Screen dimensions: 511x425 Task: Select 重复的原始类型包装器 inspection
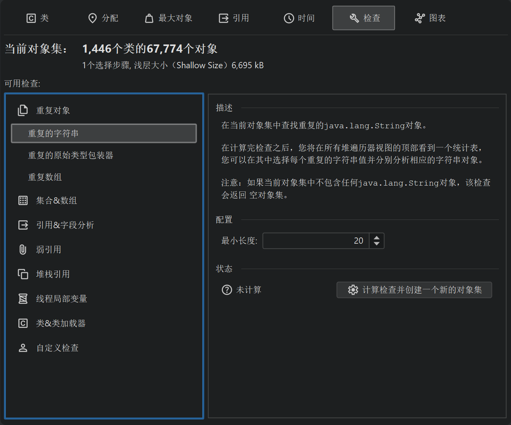(71, 156)
